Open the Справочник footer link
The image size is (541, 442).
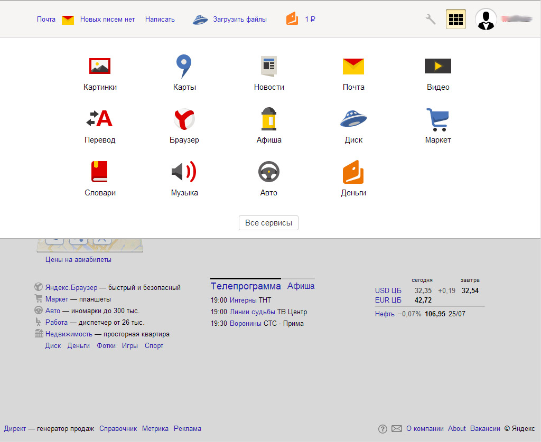pyautogui.click(x=118, y=429)
